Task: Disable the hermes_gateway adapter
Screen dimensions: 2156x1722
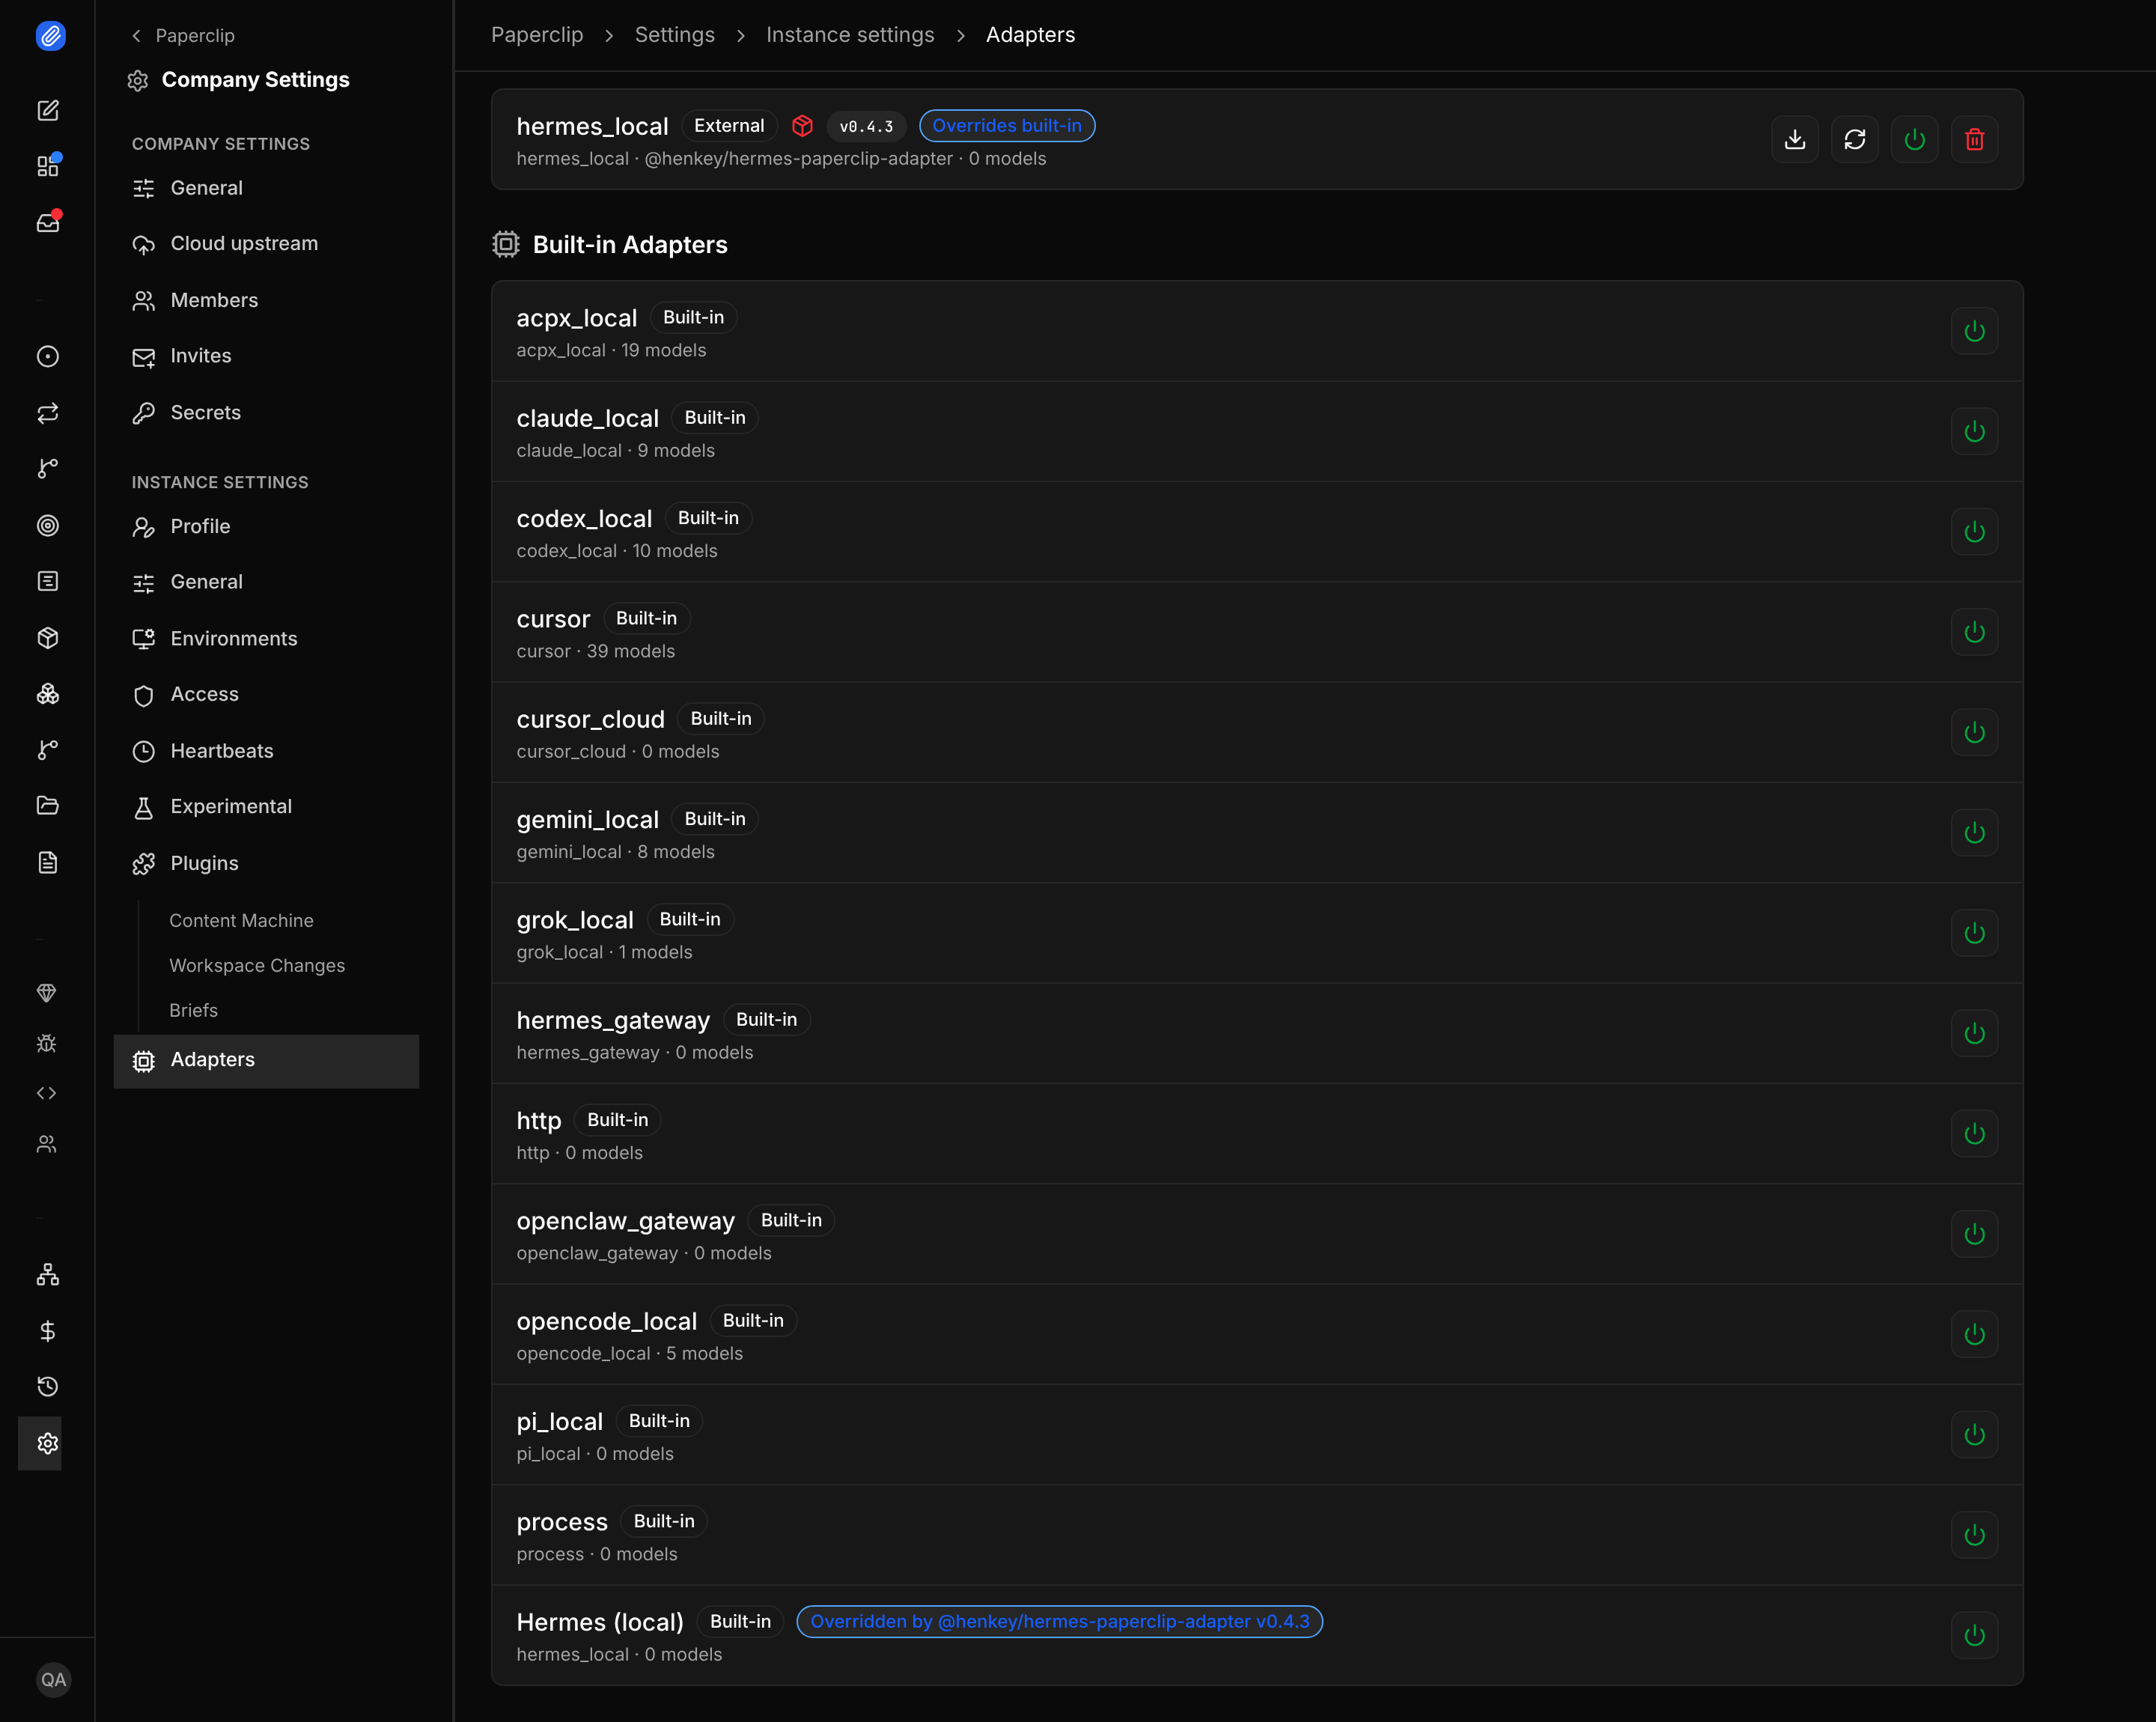Action: (1975, 1034)
